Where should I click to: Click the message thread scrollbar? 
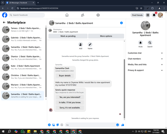(x=124, y=89)
